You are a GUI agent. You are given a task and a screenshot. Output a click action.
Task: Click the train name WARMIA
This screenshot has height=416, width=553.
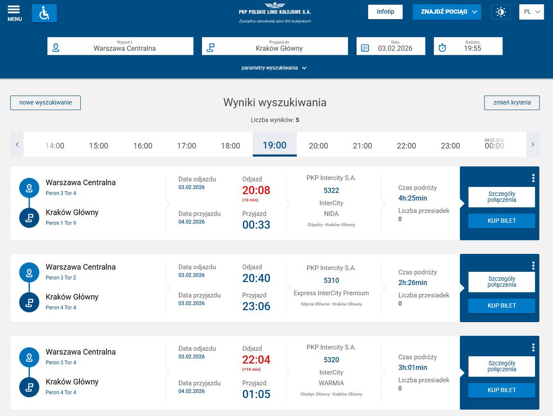pos(331,383)
